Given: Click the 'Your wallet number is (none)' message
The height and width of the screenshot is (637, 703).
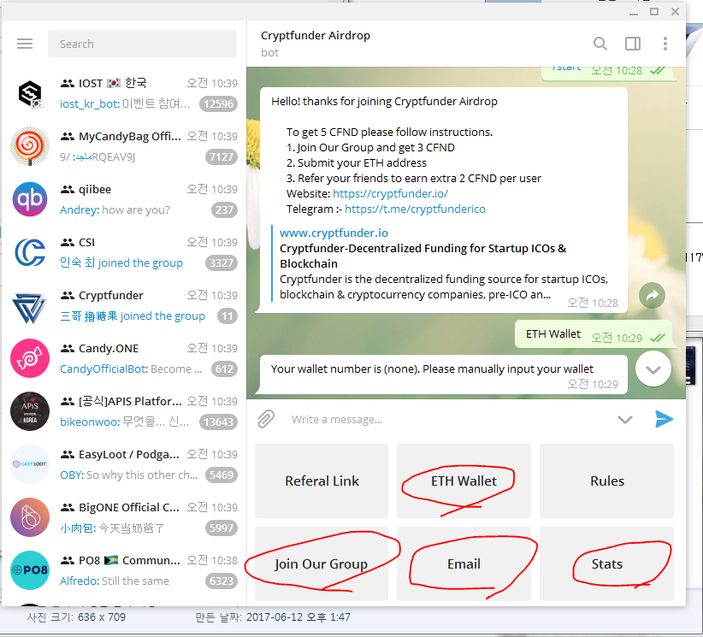Looking at the screenshot, I should click(x=443, y=375).
